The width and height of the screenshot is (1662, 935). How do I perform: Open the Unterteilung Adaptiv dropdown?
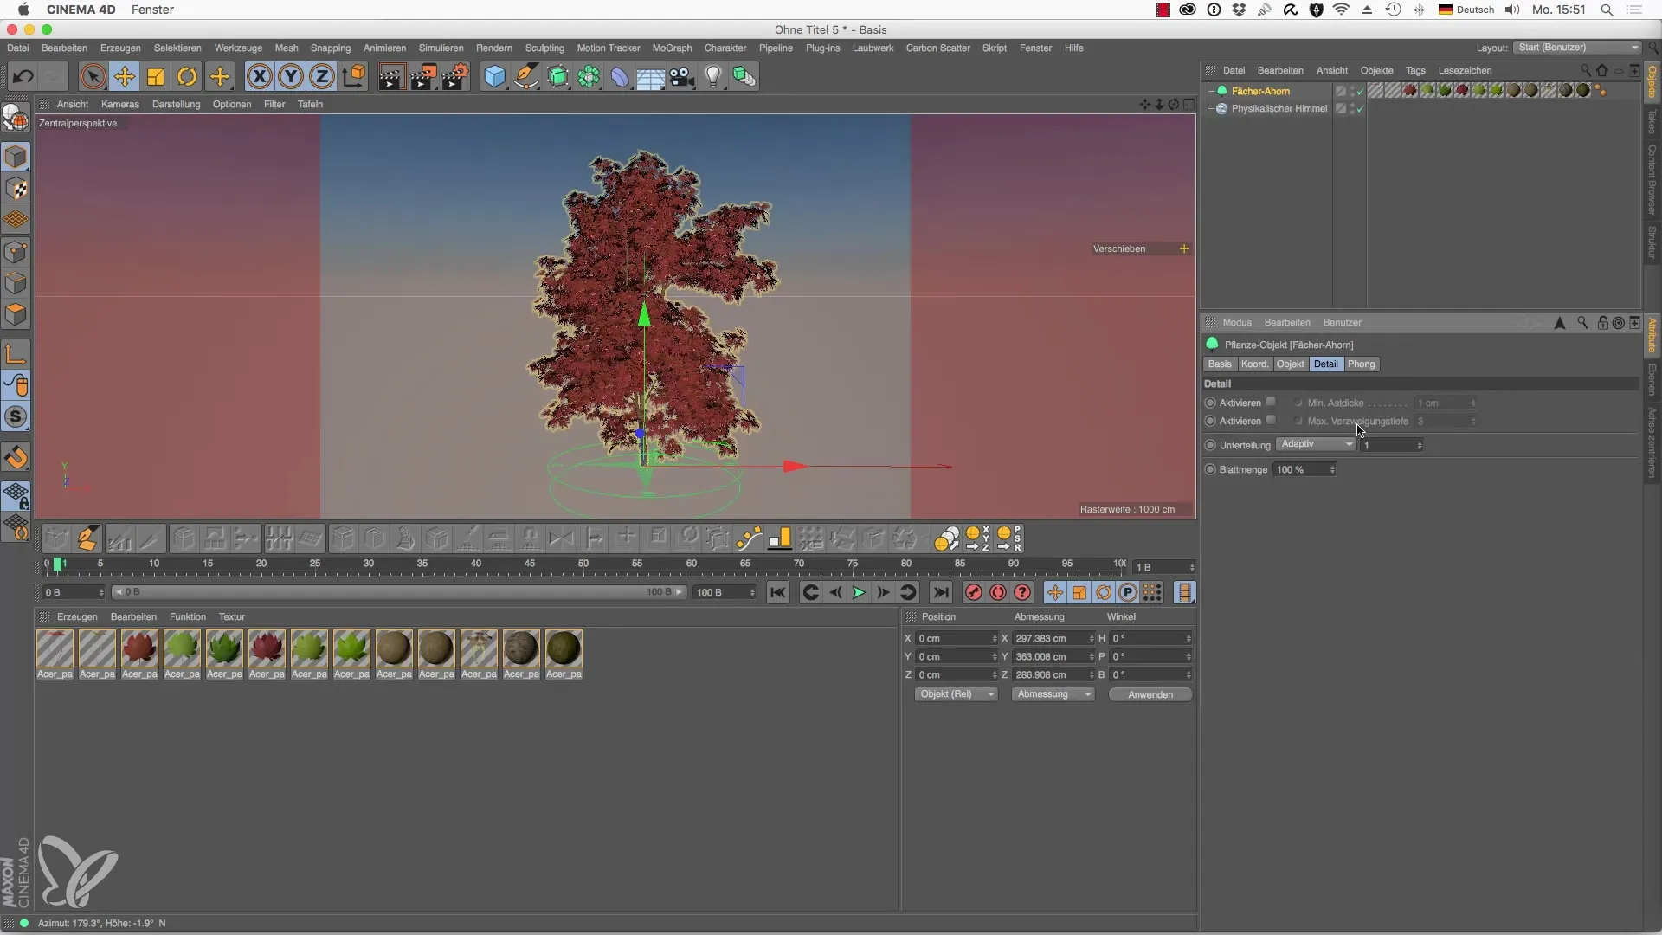1316,444
